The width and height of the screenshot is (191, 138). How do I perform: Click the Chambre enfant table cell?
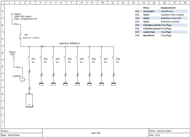(x=152, y=25)
